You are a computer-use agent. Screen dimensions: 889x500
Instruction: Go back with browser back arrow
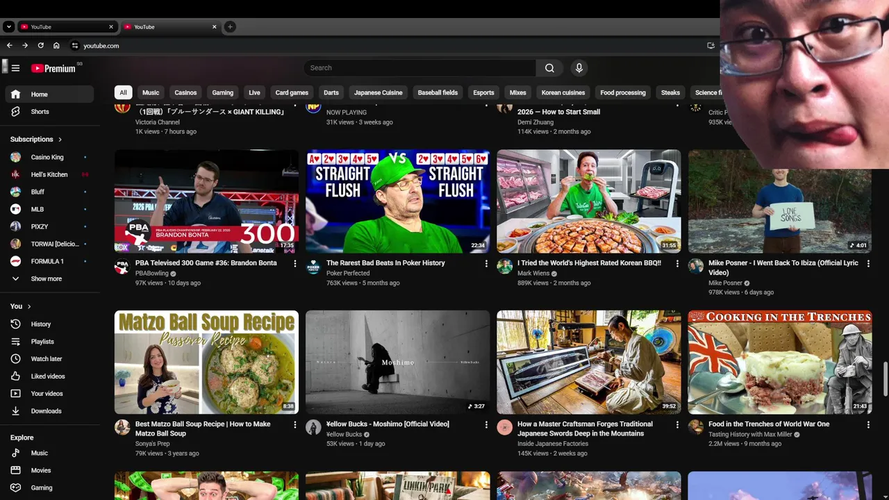point(9,46)
